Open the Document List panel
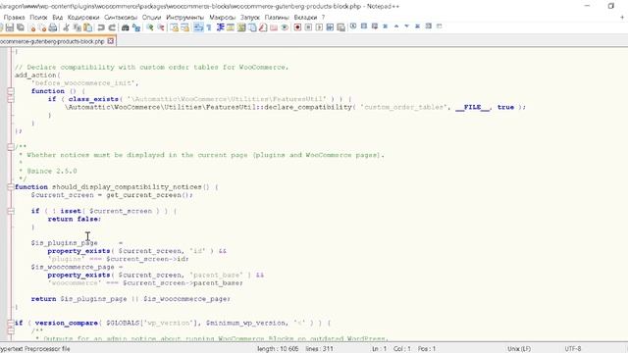 coord(252,27)
